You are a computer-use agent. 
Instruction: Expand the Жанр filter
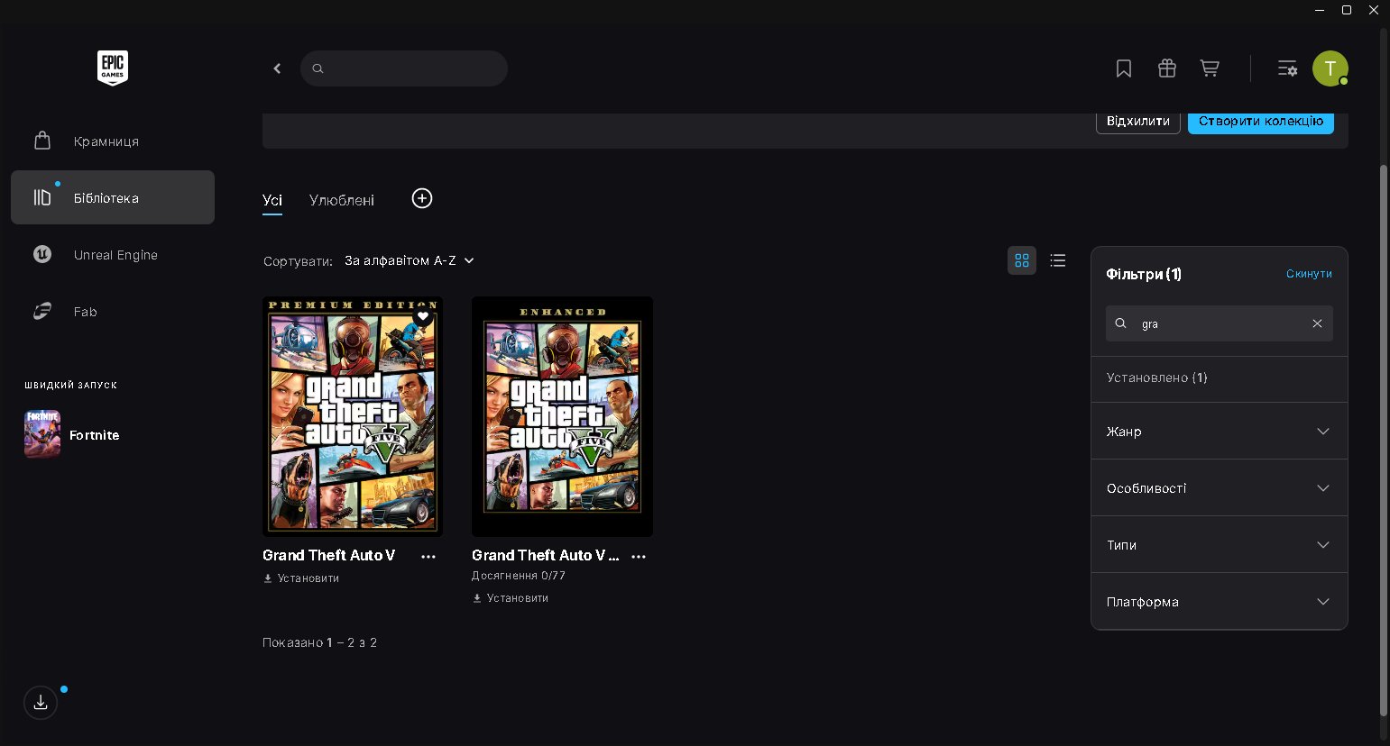click(1220, 432)
